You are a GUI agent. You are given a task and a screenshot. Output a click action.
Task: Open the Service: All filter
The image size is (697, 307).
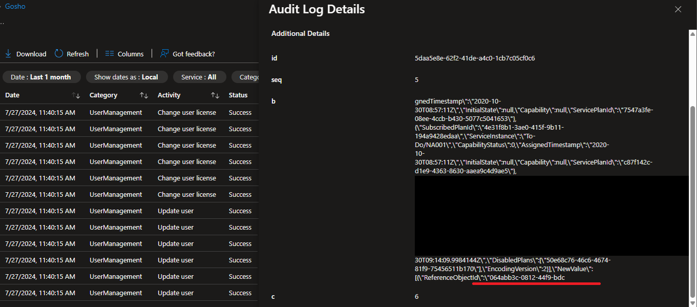tap(199, 77)
